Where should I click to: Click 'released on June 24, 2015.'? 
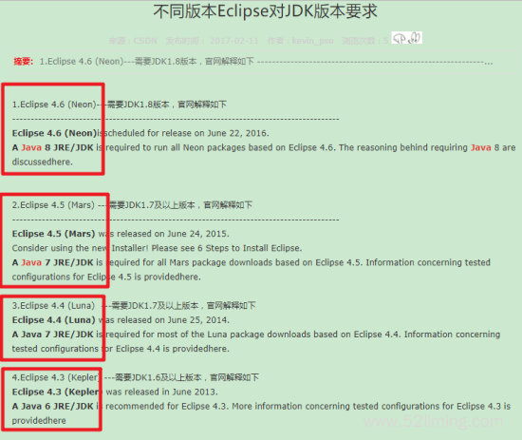pos(173,234)
